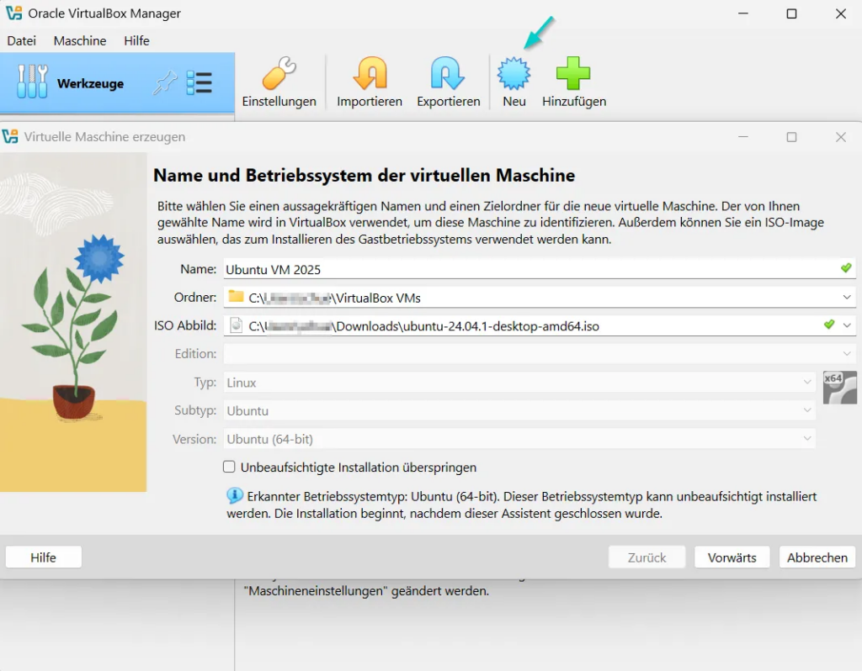Click the Vorwärts button
The image size is (862, 671).
[732, 557]
